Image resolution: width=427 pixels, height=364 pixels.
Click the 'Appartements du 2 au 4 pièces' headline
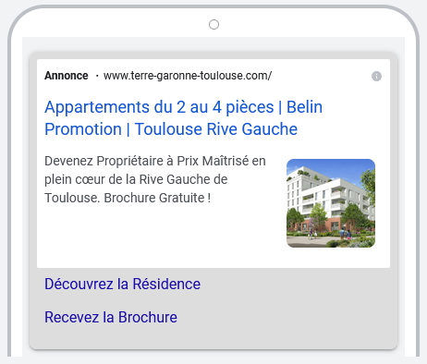[159, 107]
